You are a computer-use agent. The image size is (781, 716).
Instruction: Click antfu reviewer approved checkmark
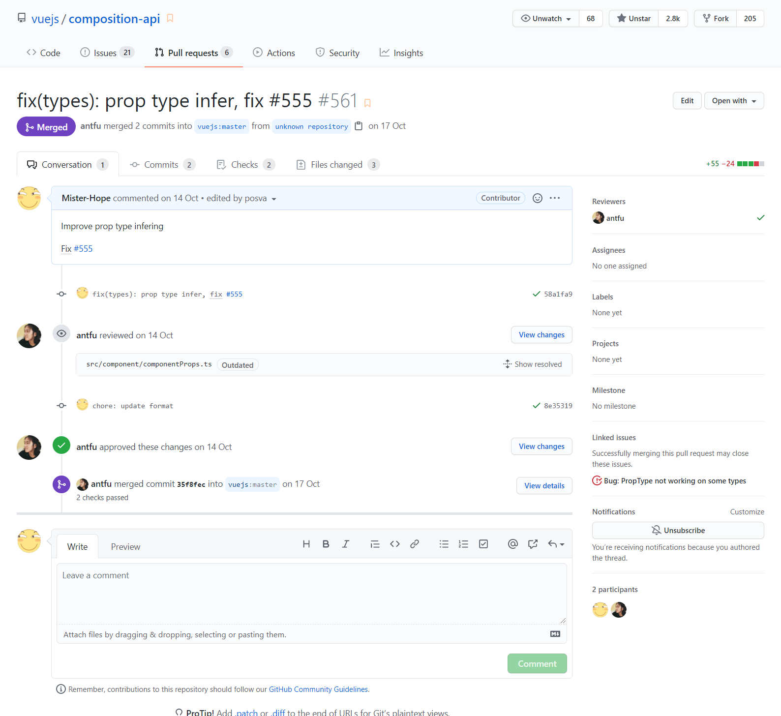click(760, 218)
